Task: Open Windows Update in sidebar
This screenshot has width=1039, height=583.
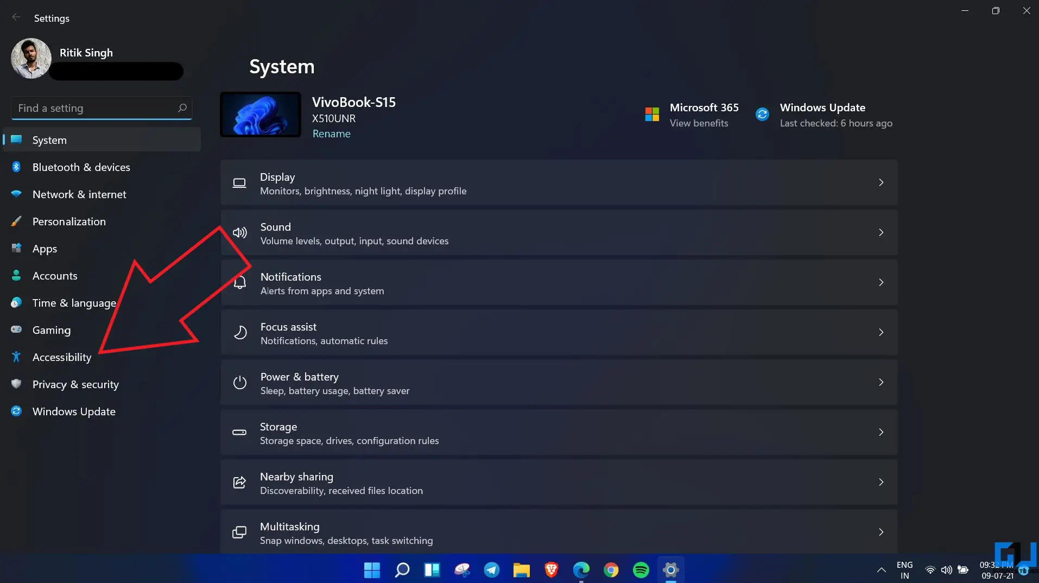Action: point(102,411)
